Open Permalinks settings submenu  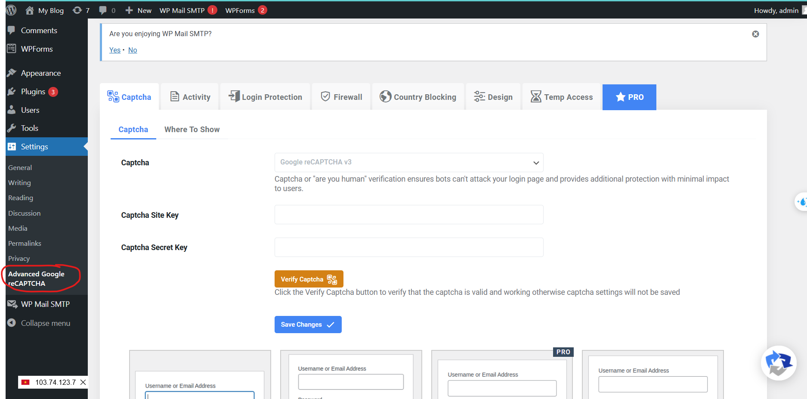pyautogui.click(x=25, y=243)
